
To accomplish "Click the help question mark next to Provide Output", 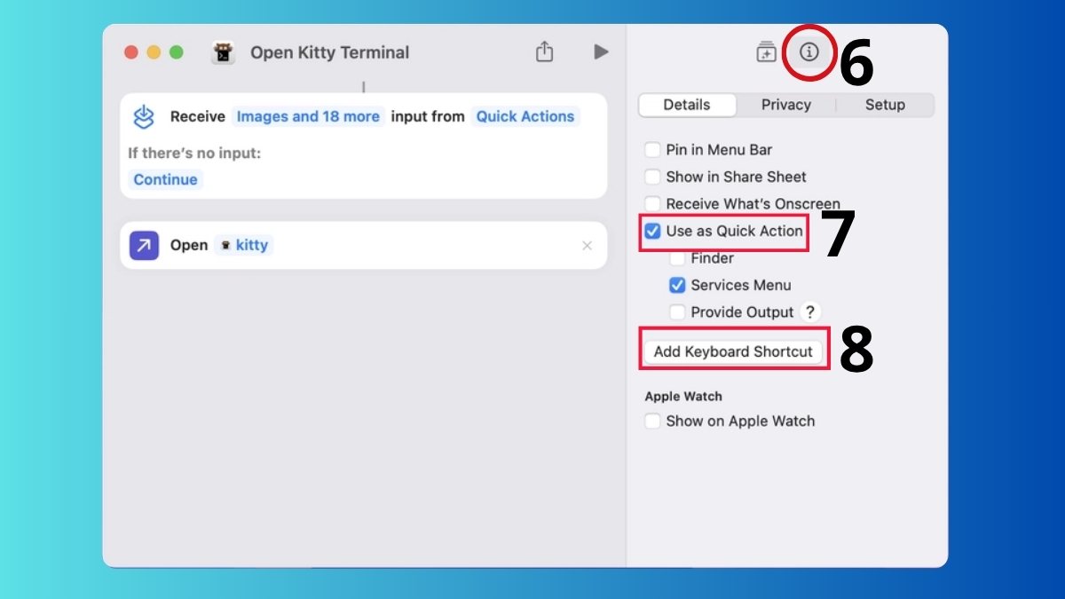I will (809, 312).
